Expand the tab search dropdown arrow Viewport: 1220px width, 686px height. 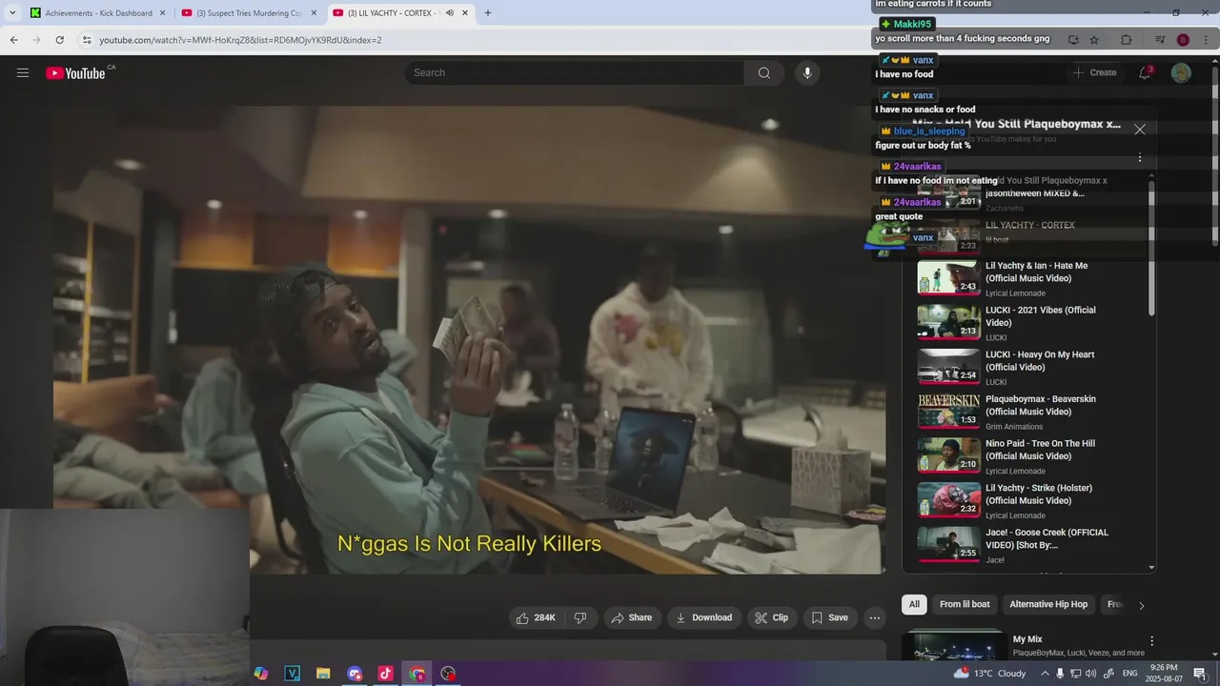[12, 12]
